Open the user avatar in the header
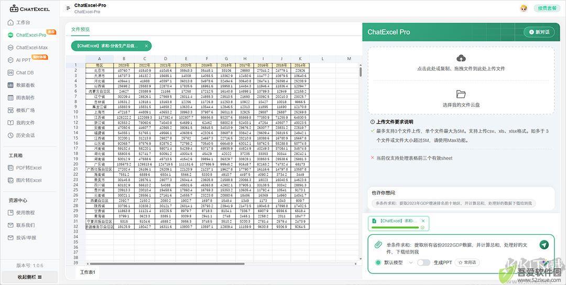 click(524, 8)
